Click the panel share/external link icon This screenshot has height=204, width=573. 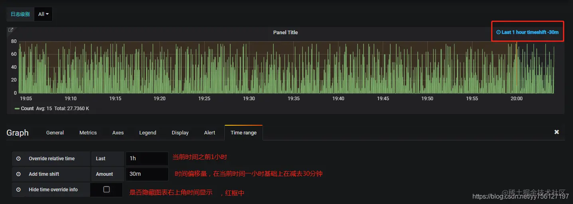tap(11, 30)
